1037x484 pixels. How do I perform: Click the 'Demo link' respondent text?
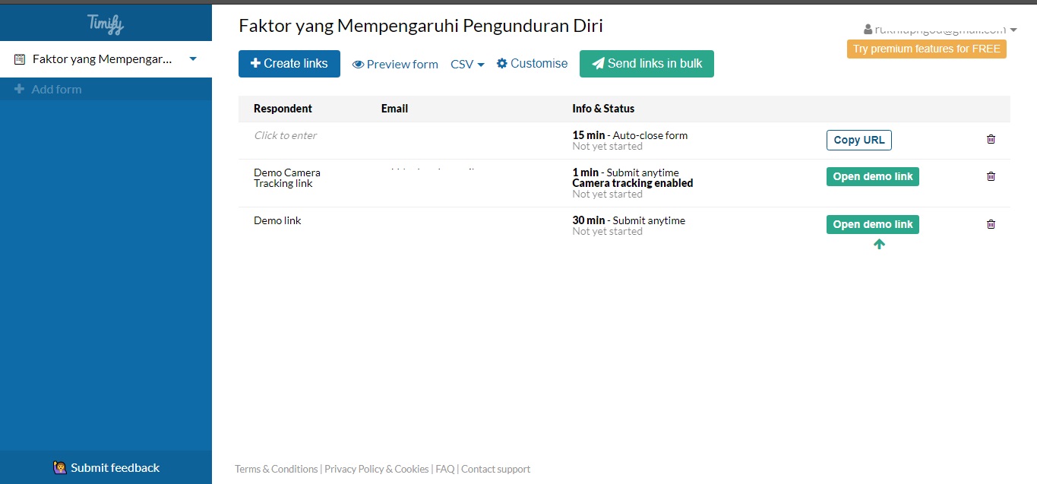[277, 220]
